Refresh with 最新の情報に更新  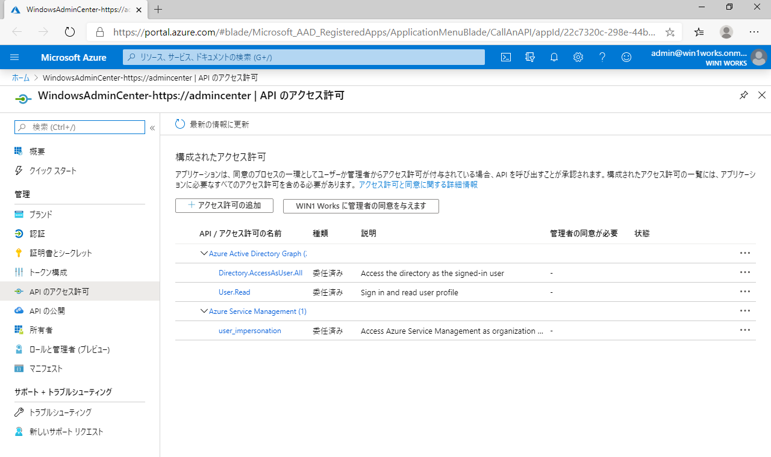[x=212, y=124]
